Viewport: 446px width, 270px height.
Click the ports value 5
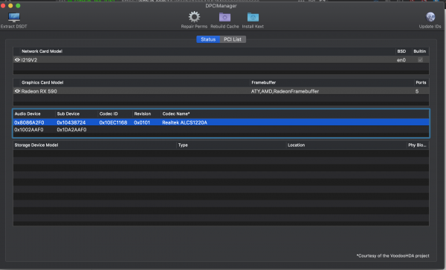pos(417,91)
